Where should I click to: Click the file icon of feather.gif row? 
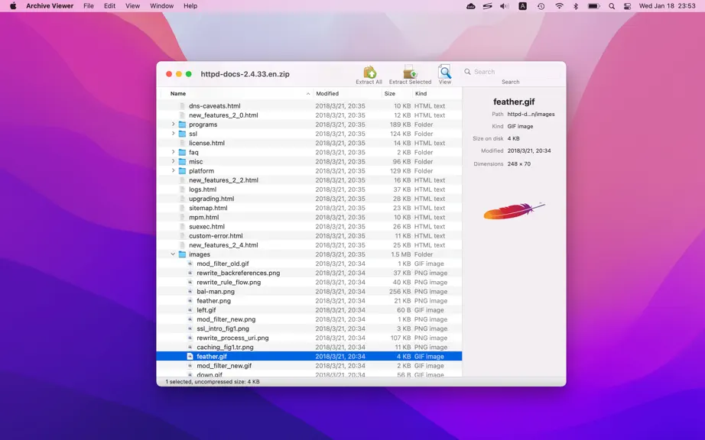point(190,357)
